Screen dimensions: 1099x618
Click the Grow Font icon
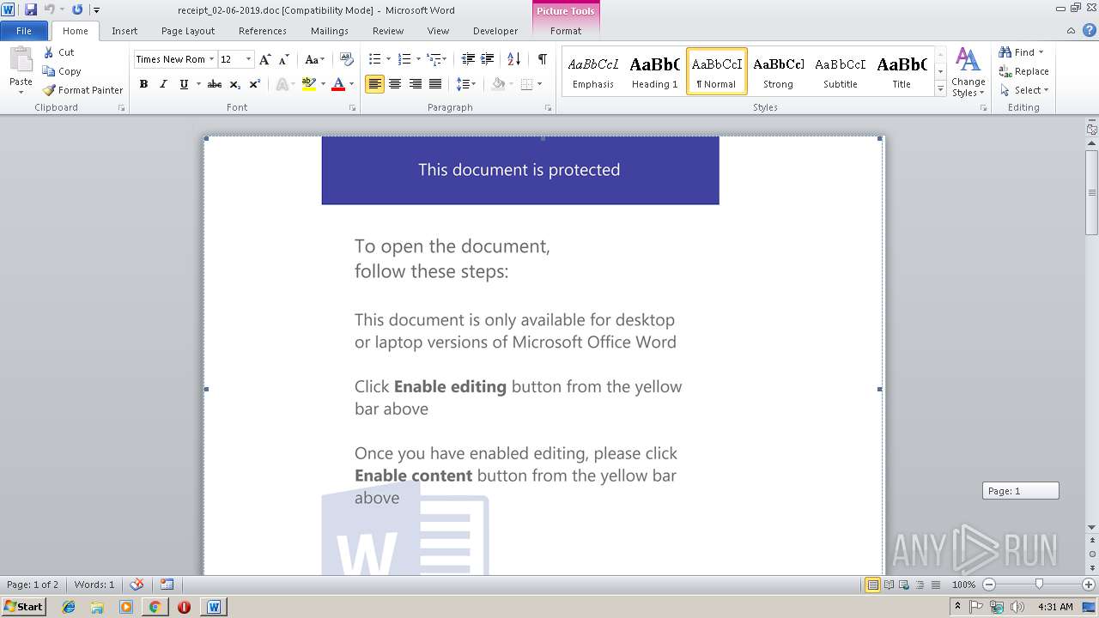click(x=265, y=59)
